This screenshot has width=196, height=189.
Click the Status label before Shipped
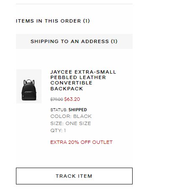(x=59, y=110)
